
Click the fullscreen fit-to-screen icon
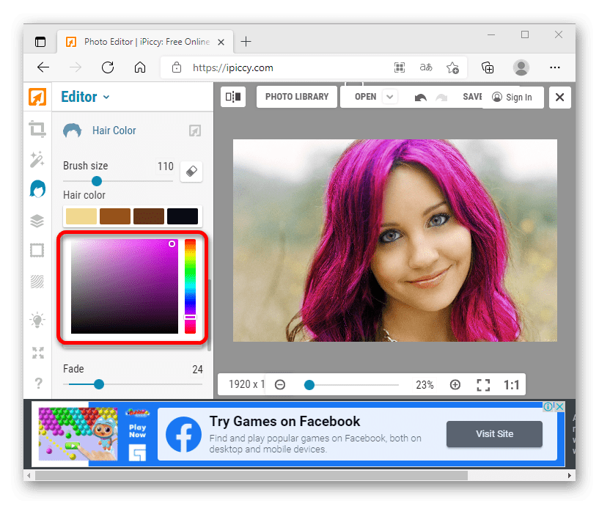[x=483, y=385]
